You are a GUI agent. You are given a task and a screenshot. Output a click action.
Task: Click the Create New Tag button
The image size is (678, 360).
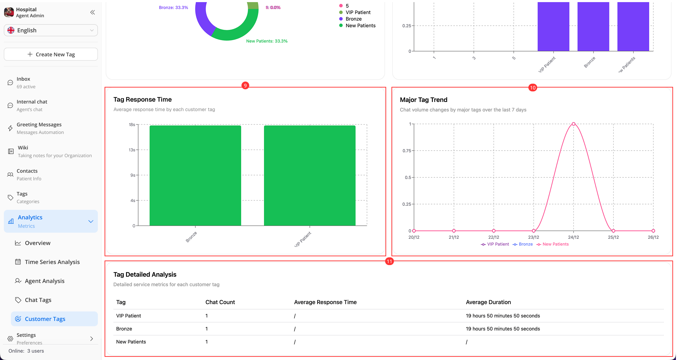pos(50,54)
